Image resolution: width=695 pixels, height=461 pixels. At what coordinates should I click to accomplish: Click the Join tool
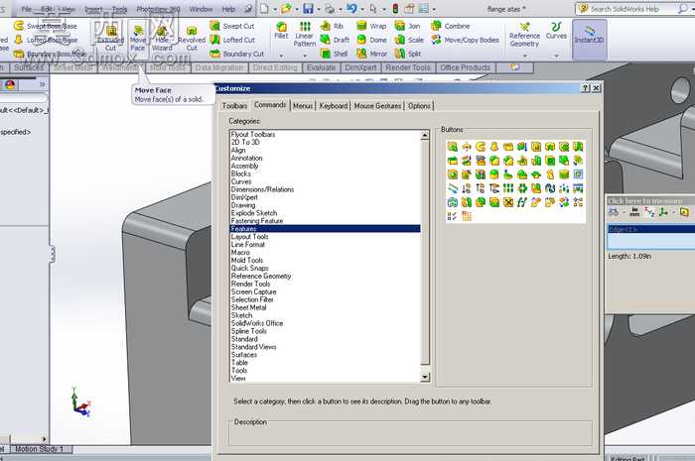pyautogui.click(x=407, y=26)
